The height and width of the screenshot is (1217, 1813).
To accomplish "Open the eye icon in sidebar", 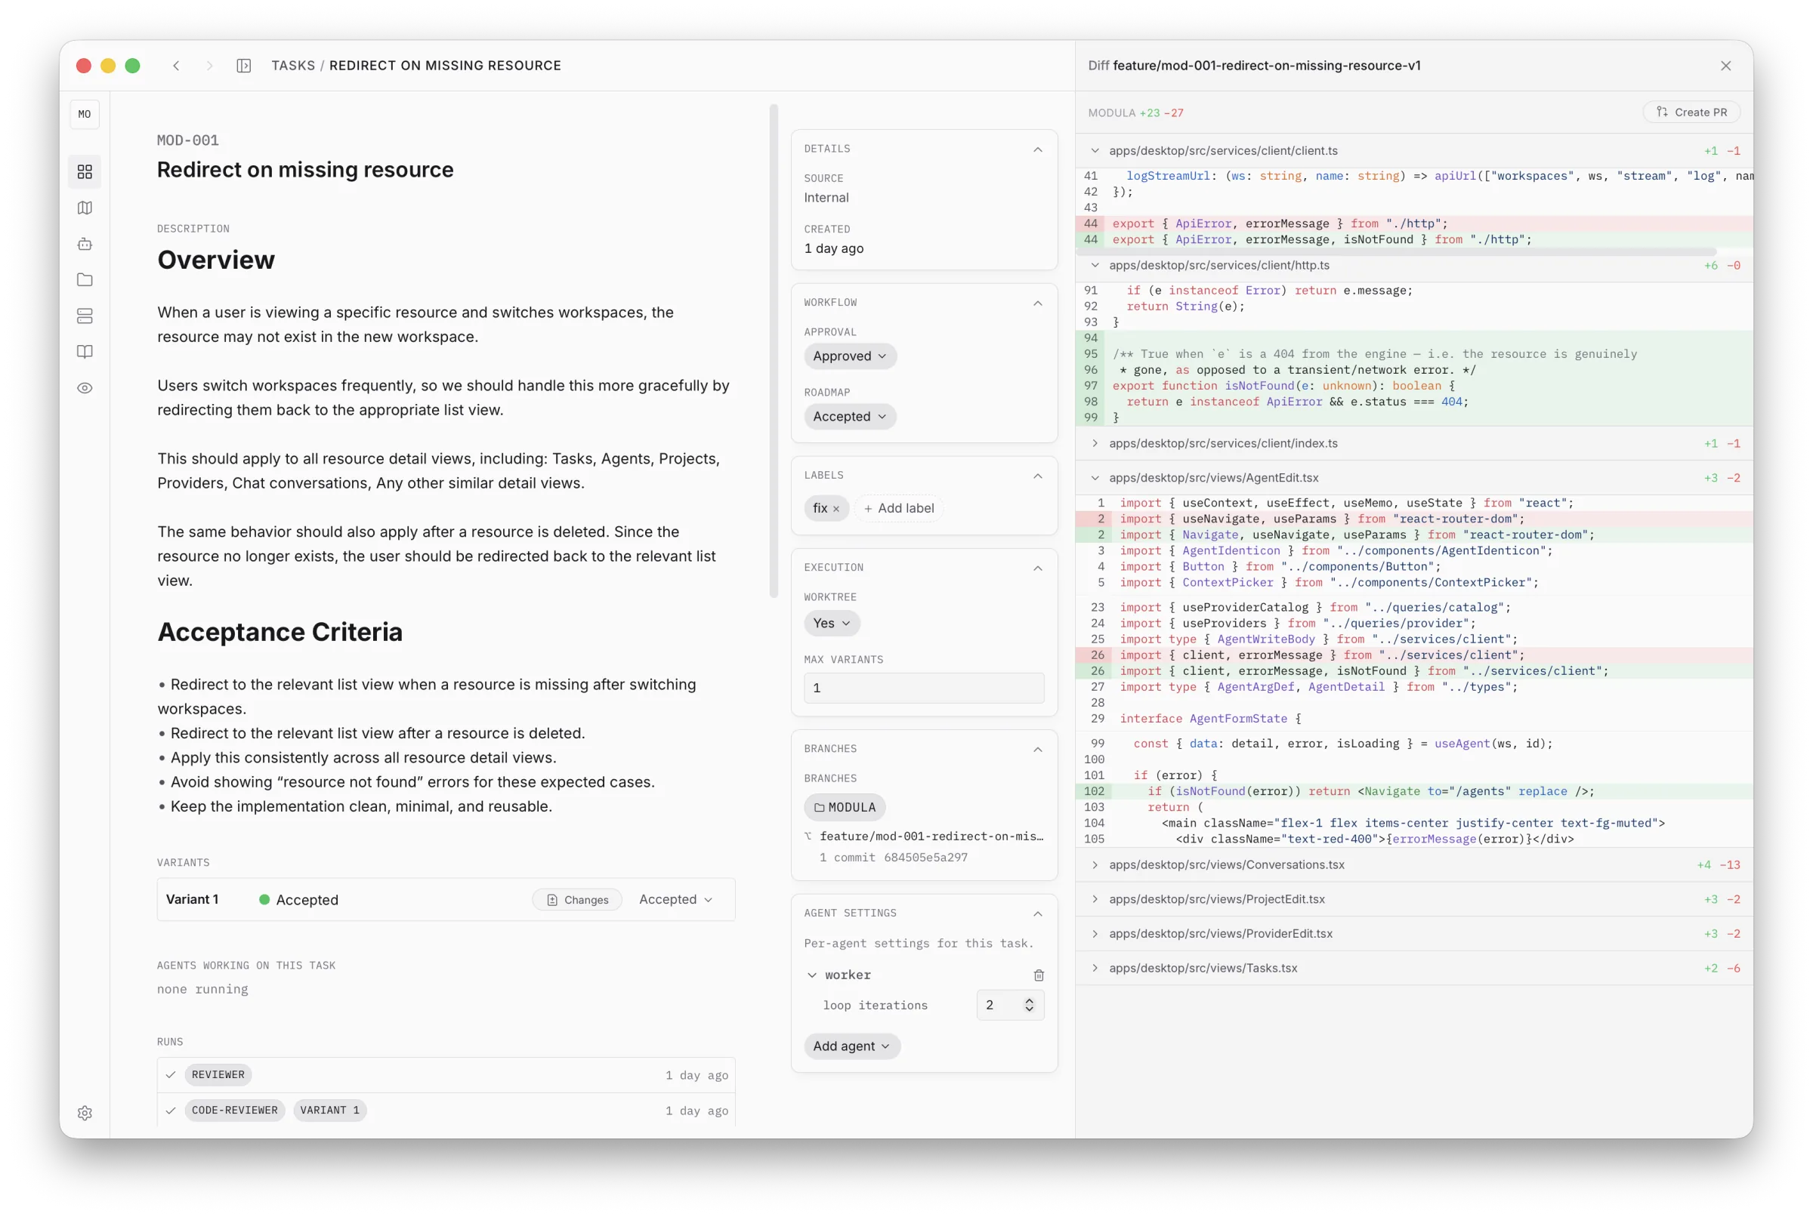I will pos(85,388).
